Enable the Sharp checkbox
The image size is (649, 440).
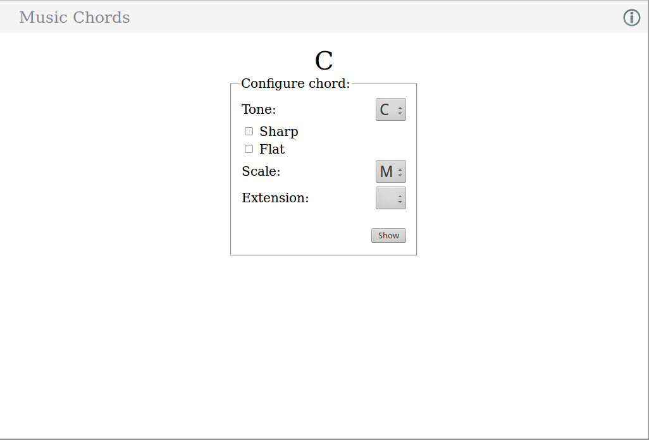[x=249, y=131]
